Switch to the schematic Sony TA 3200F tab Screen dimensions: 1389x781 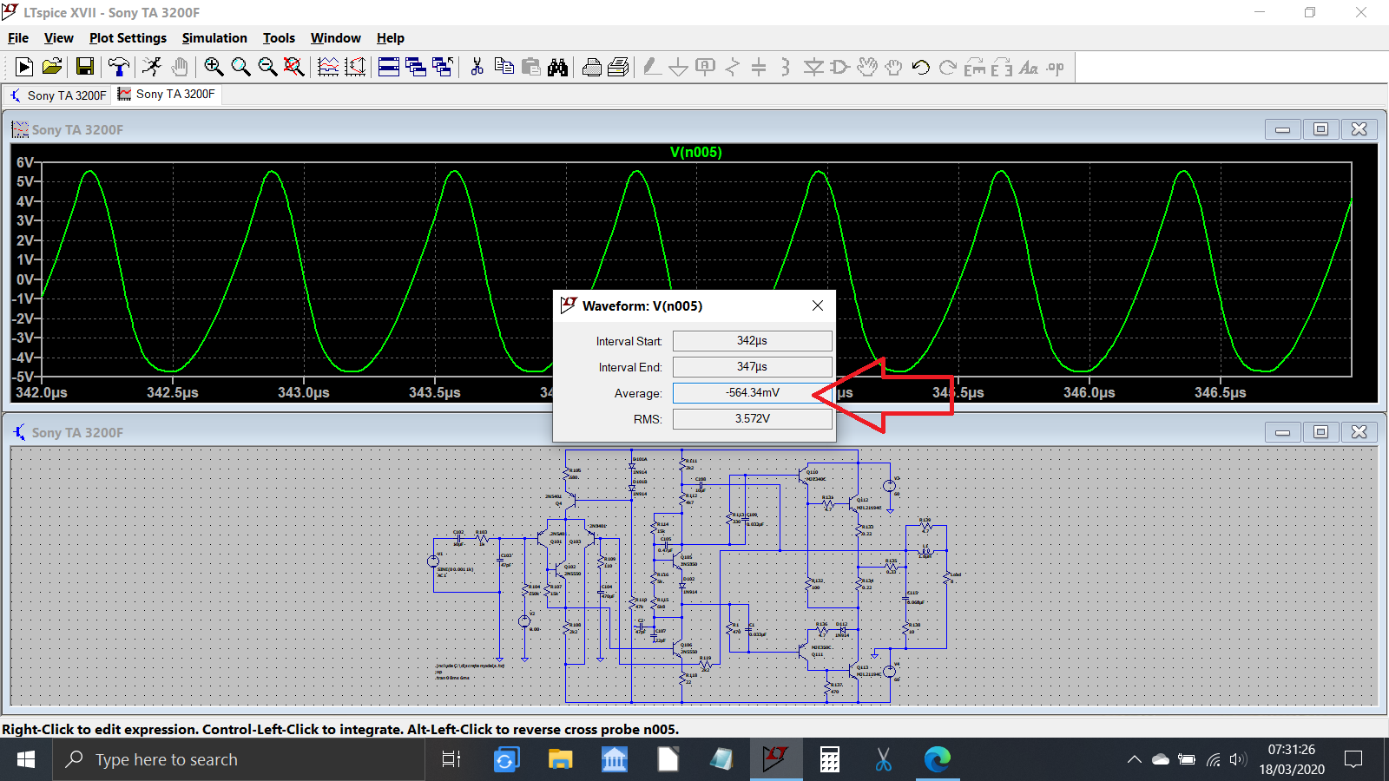pyautogui.click(x=57, y=95)
